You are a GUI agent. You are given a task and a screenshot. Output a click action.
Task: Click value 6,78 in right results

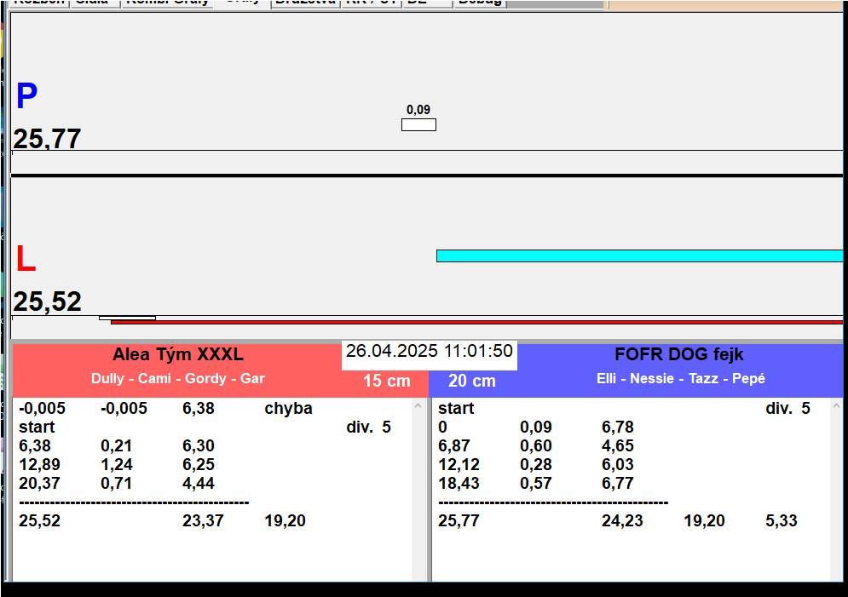point(618,427)
